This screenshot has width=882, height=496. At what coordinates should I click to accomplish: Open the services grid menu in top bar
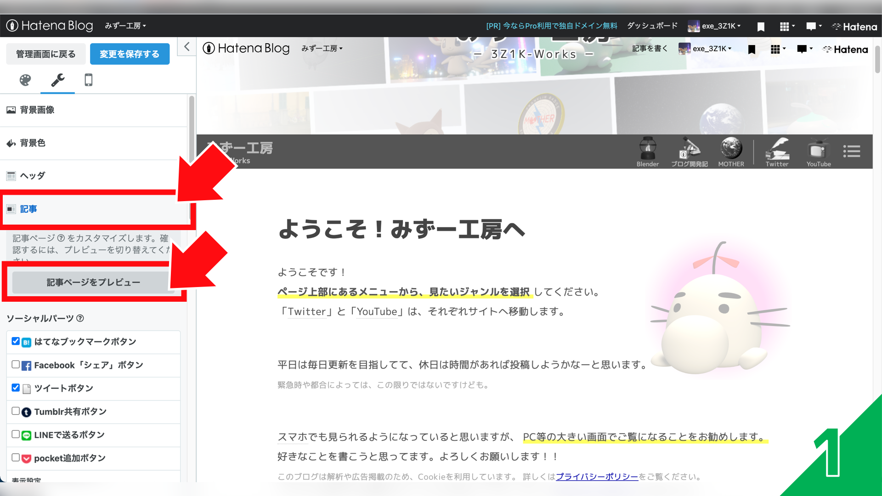coord(787,27)
